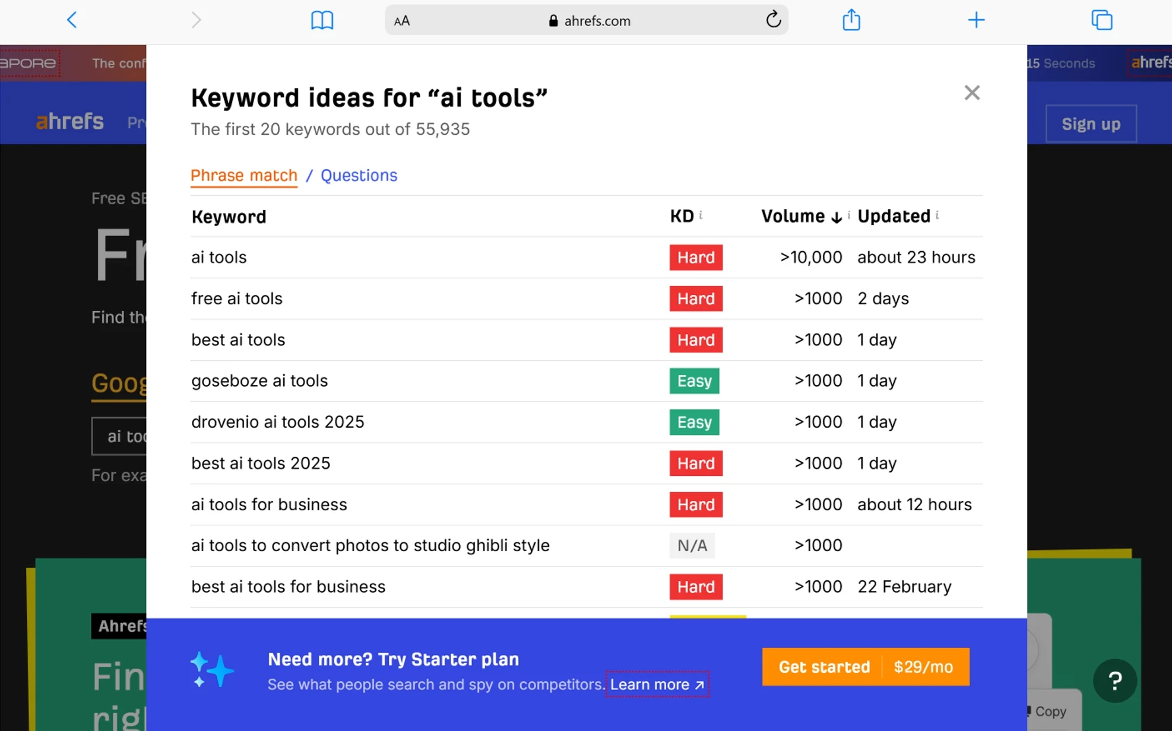Tap the AA reader text-size control
Viewport: 1172px width, 731px height.
pyautogui.click(x=402, y=21)
